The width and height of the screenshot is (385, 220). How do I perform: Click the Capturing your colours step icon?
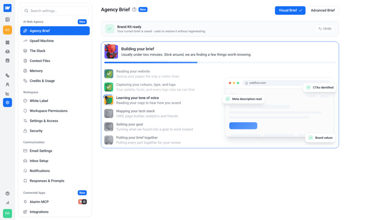pos(109,87)
